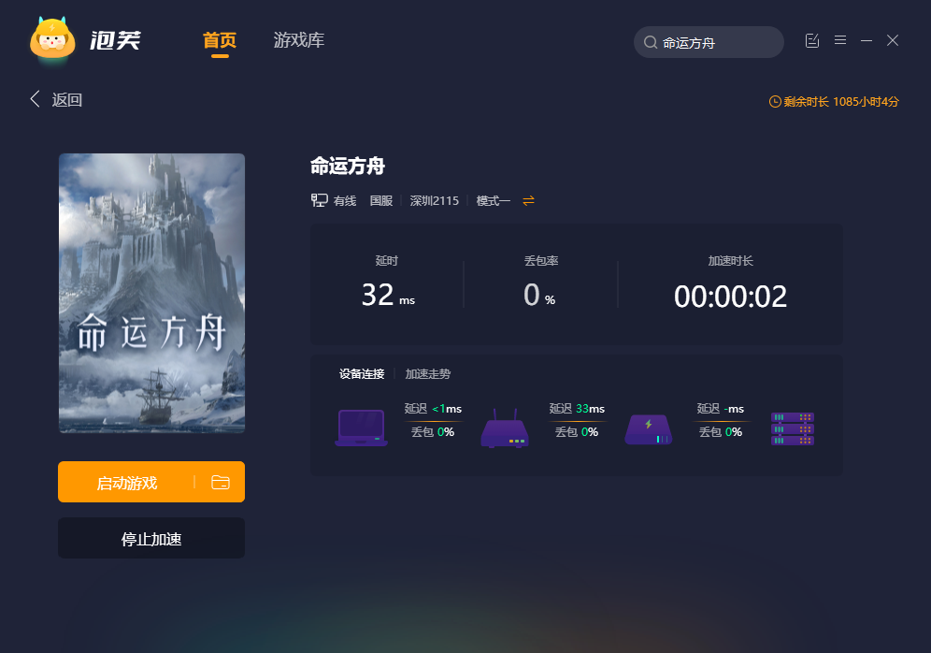Click the back arrow chevron
Image resolution: width=931 pixels, height=653 pixels.
(x=35, y=98)
